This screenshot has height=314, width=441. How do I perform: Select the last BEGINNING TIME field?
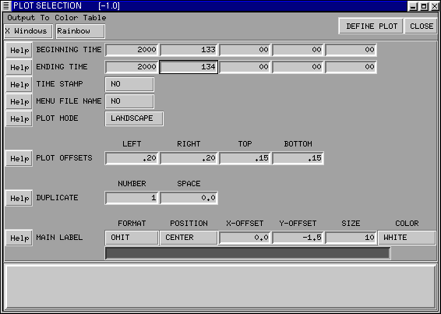351,50
